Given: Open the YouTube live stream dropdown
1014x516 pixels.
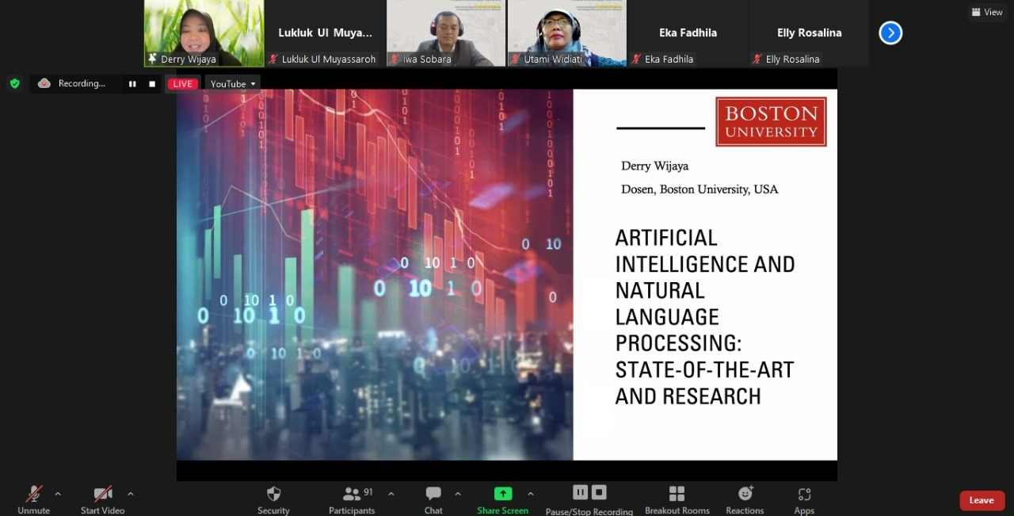Looking at the screenshot, I should click(x=233, y=84).
